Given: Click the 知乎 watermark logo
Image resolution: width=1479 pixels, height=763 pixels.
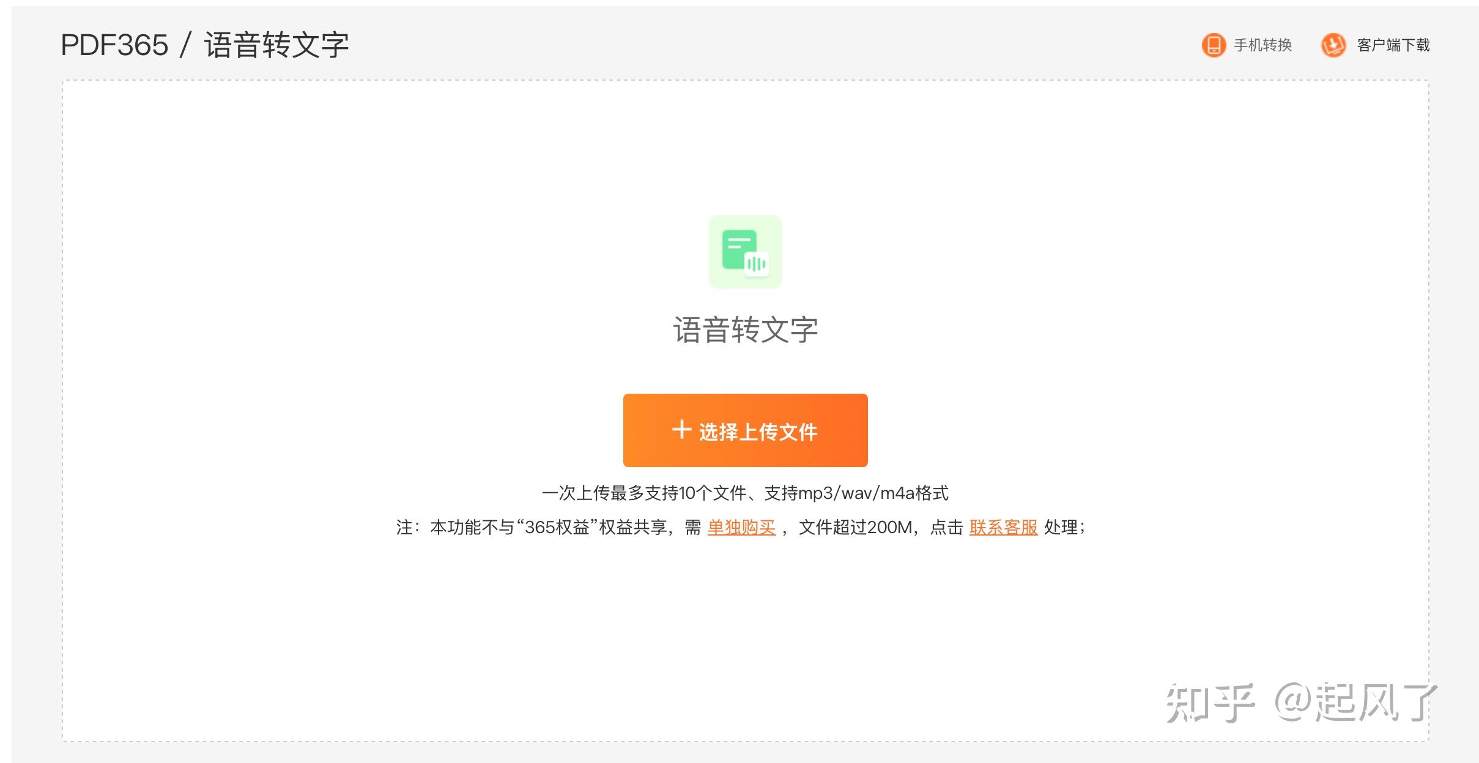Looking at the screenshot, I should point(1209,703).
